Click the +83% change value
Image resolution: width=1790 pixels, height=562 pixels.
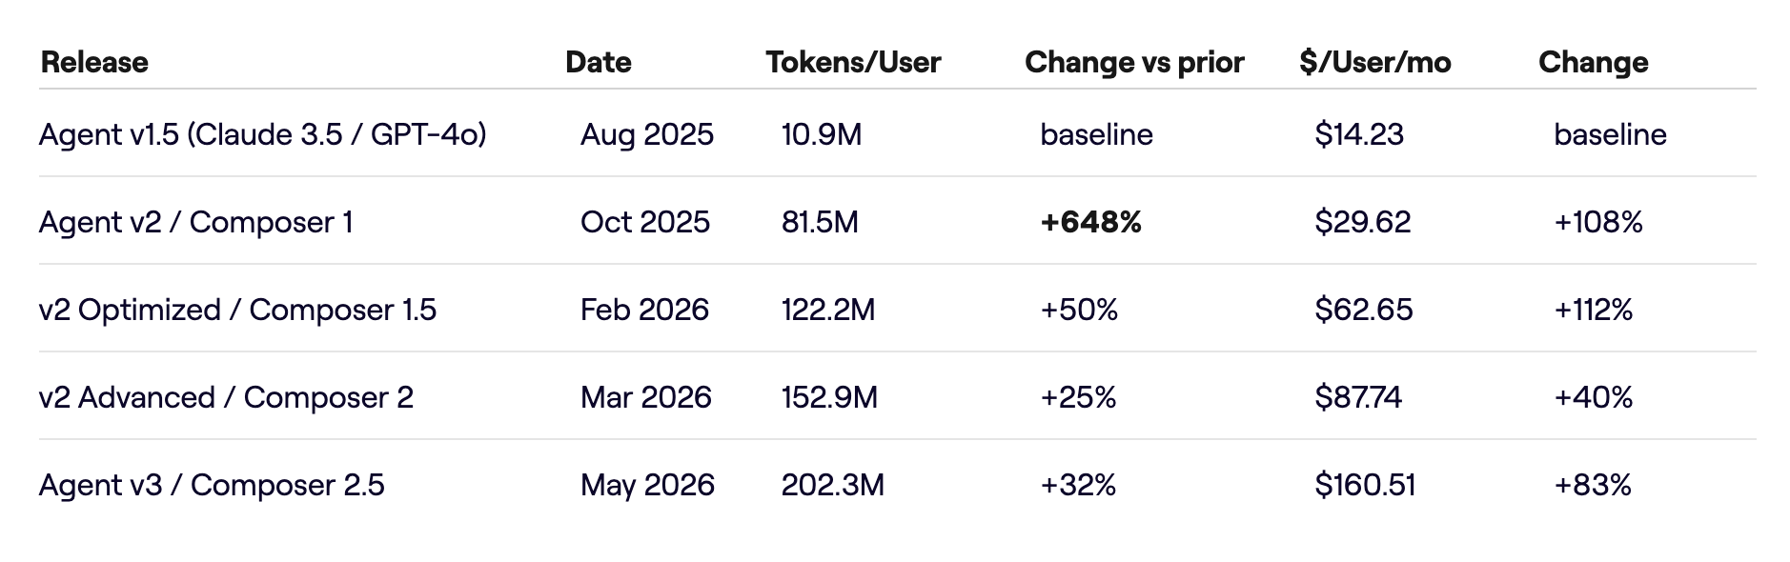coord(1593,485)
